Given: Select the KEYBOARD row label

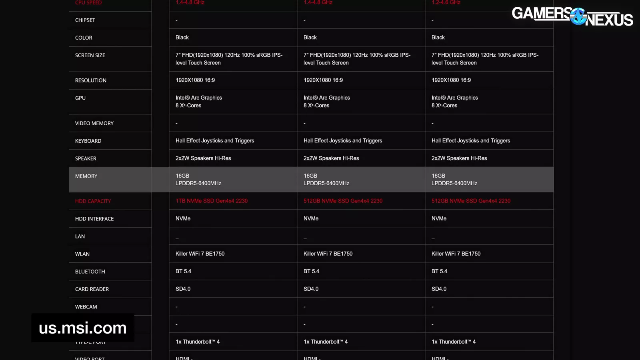Looking at the screenshot, I should coord(88,141).
